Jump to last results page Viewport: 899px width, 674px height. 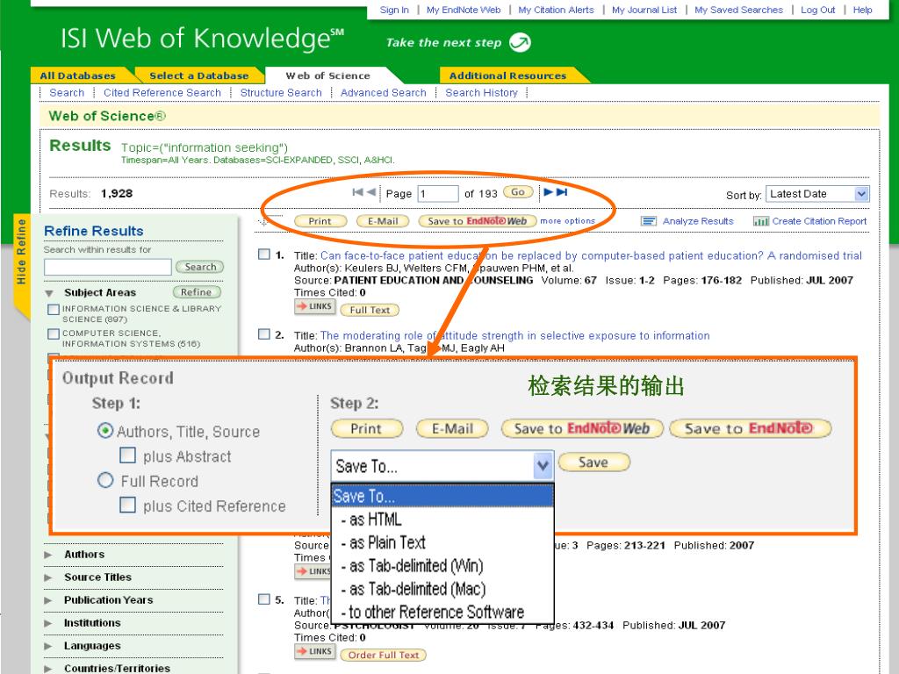pos(562,192)
